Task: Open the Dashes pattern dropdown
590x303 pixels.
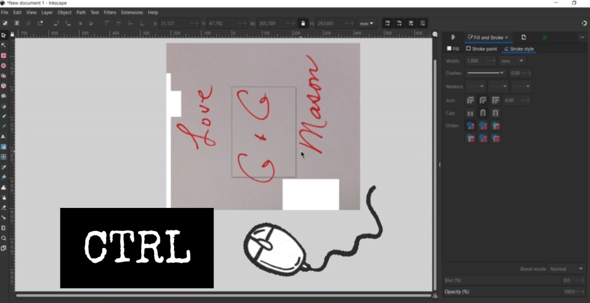Action: coord(485,73)
